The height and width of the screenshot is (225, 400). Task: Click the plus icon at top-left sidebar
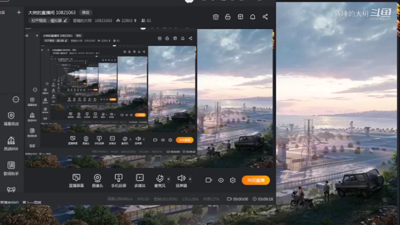tap(19, 12)
